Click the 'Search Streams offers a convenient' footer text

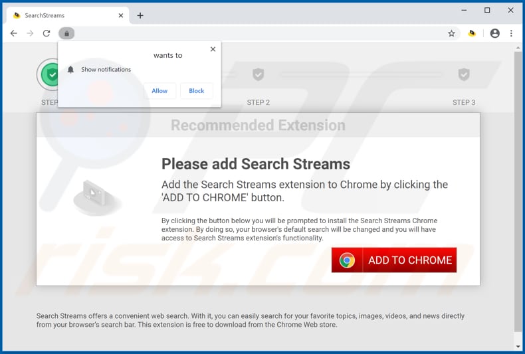click(251, 320)
